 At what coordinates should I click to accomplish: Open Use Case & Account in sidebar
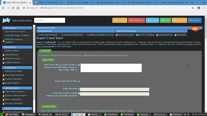coord(15,31)
